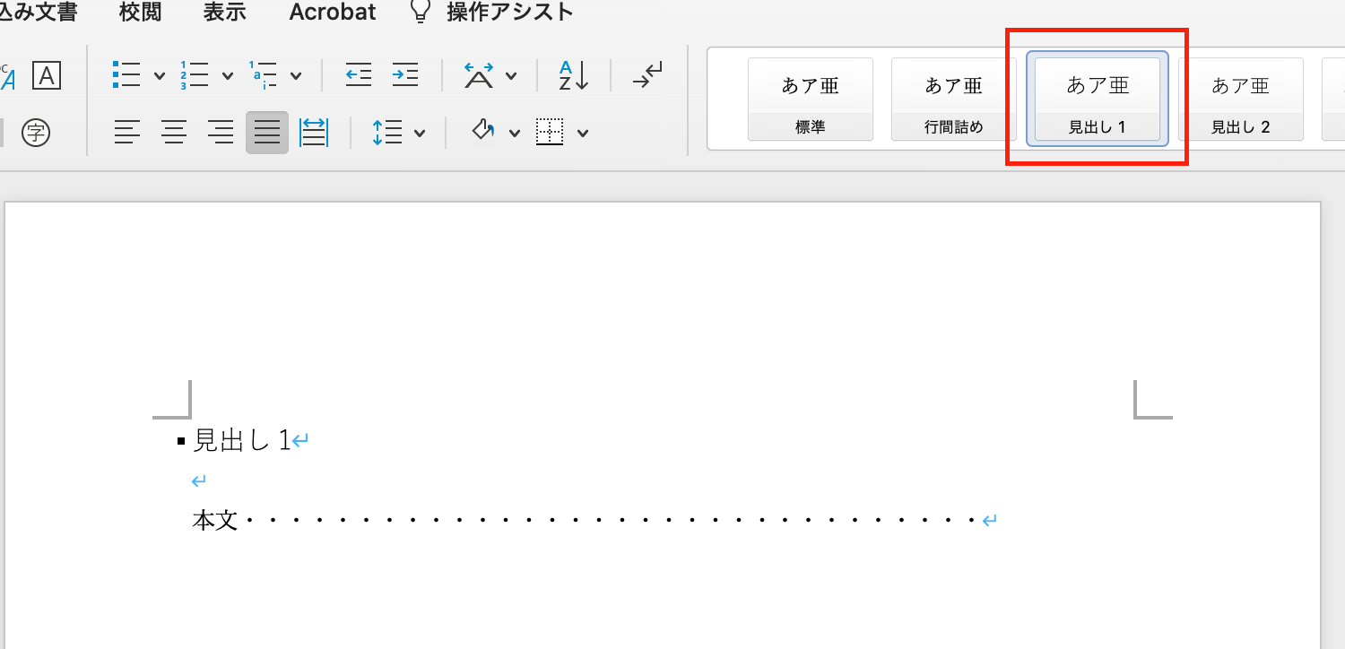Viewport: 1345px width, 649px height.
Task: Open the 校閲 ribbon tab
Action: tap(140, 13)
